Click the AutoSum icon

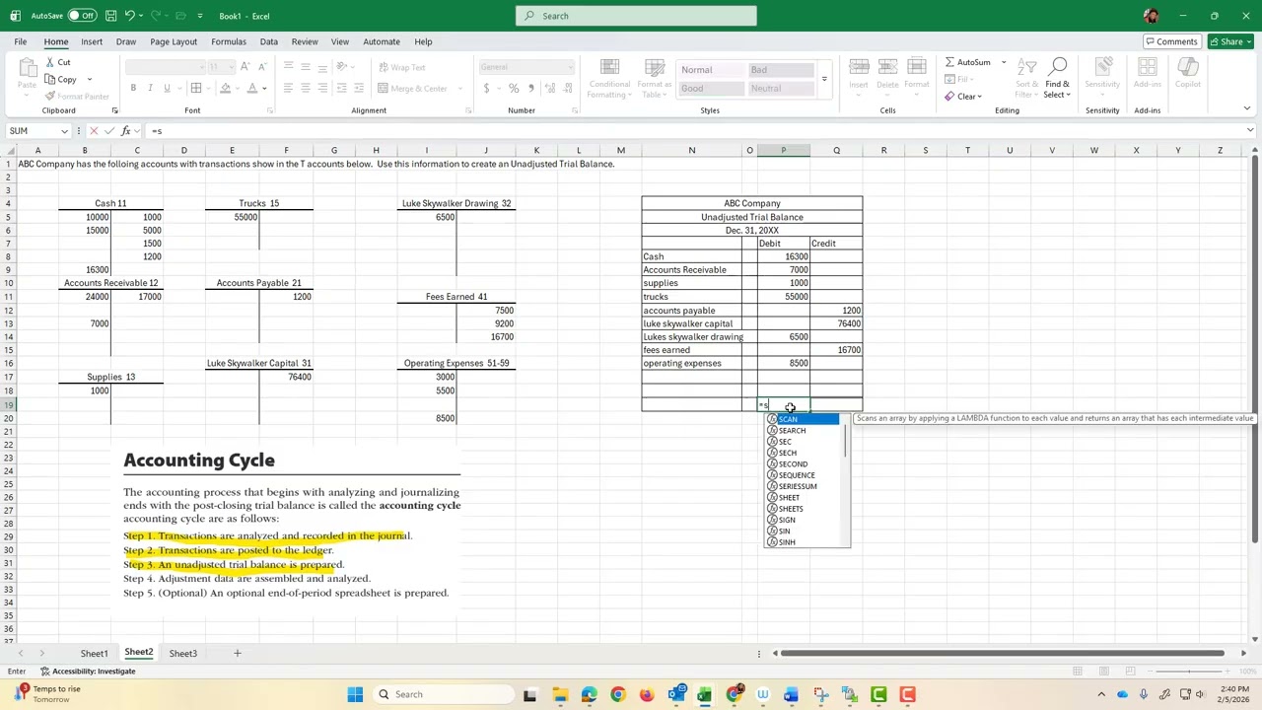click(949, 62)
